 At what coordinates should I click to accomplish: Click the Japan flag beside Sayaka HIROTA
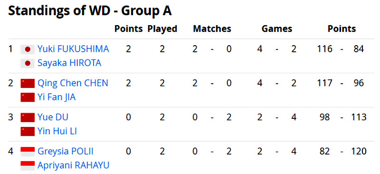(28, 63)
